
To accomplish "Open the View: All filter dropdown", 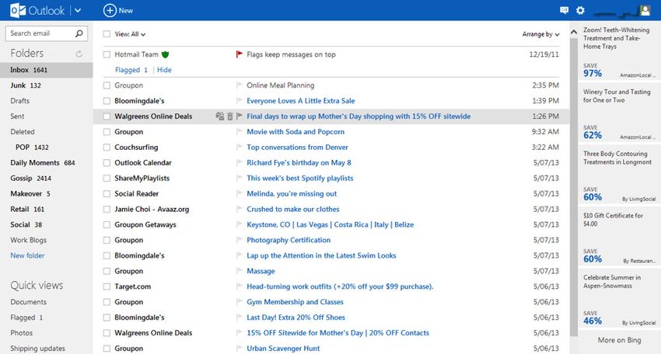I will tap(131, 34).
